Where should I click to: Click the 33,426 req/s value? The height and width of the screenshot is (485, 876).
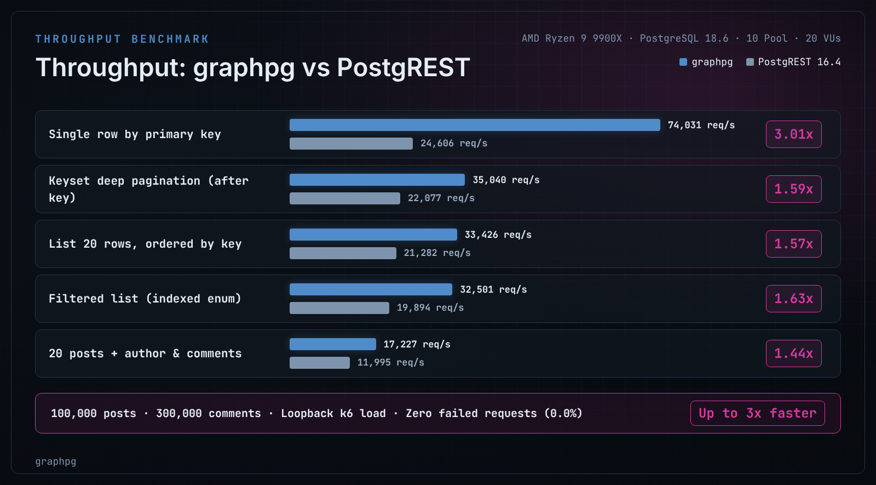click(x=498, y=235)
